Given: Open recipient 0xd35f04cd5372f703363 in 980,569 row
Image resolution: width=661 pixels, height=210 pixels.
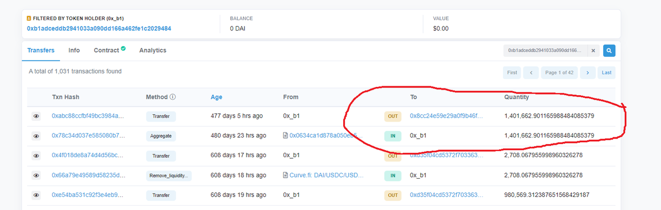Looking at the screenshot, I should click(447, 195).
